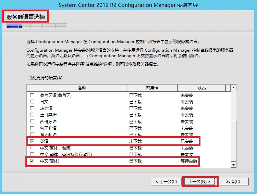This screenshot has height=194, width=257.
Task: Select the 英语 row name
Action: coord(44,141)
